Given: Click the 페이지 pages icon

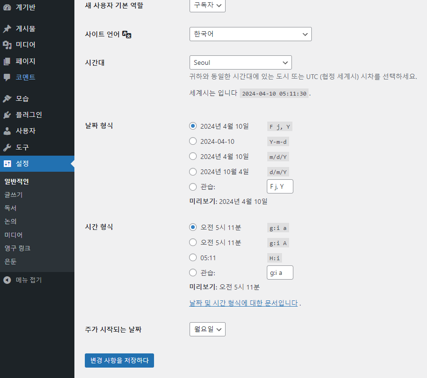Looking at the screenshot, I should tap(7, 61).
